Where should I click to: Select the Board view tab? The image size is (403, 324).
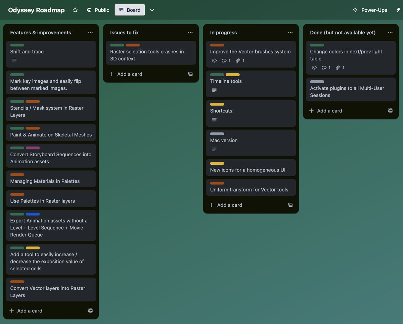(x=130, y=10)
